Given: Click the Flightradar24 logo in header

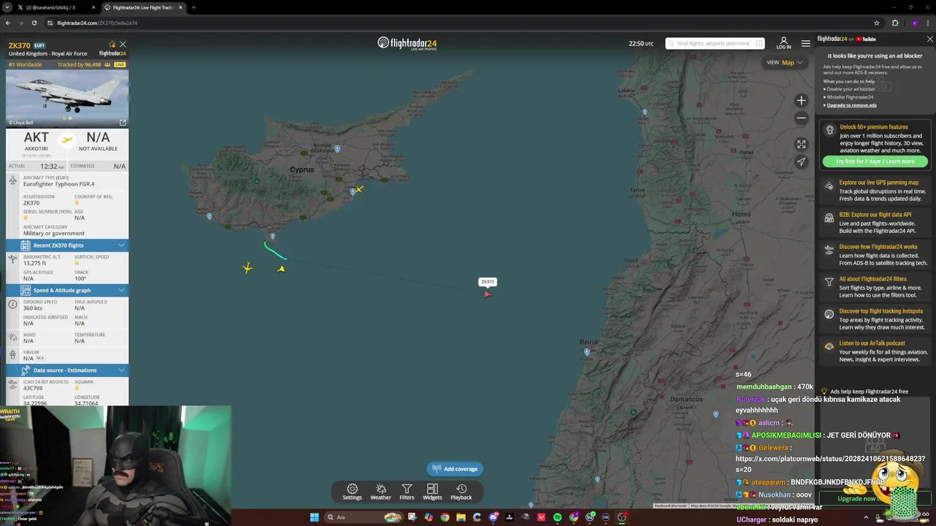Looking at the screenshot, I should [407, 44].
